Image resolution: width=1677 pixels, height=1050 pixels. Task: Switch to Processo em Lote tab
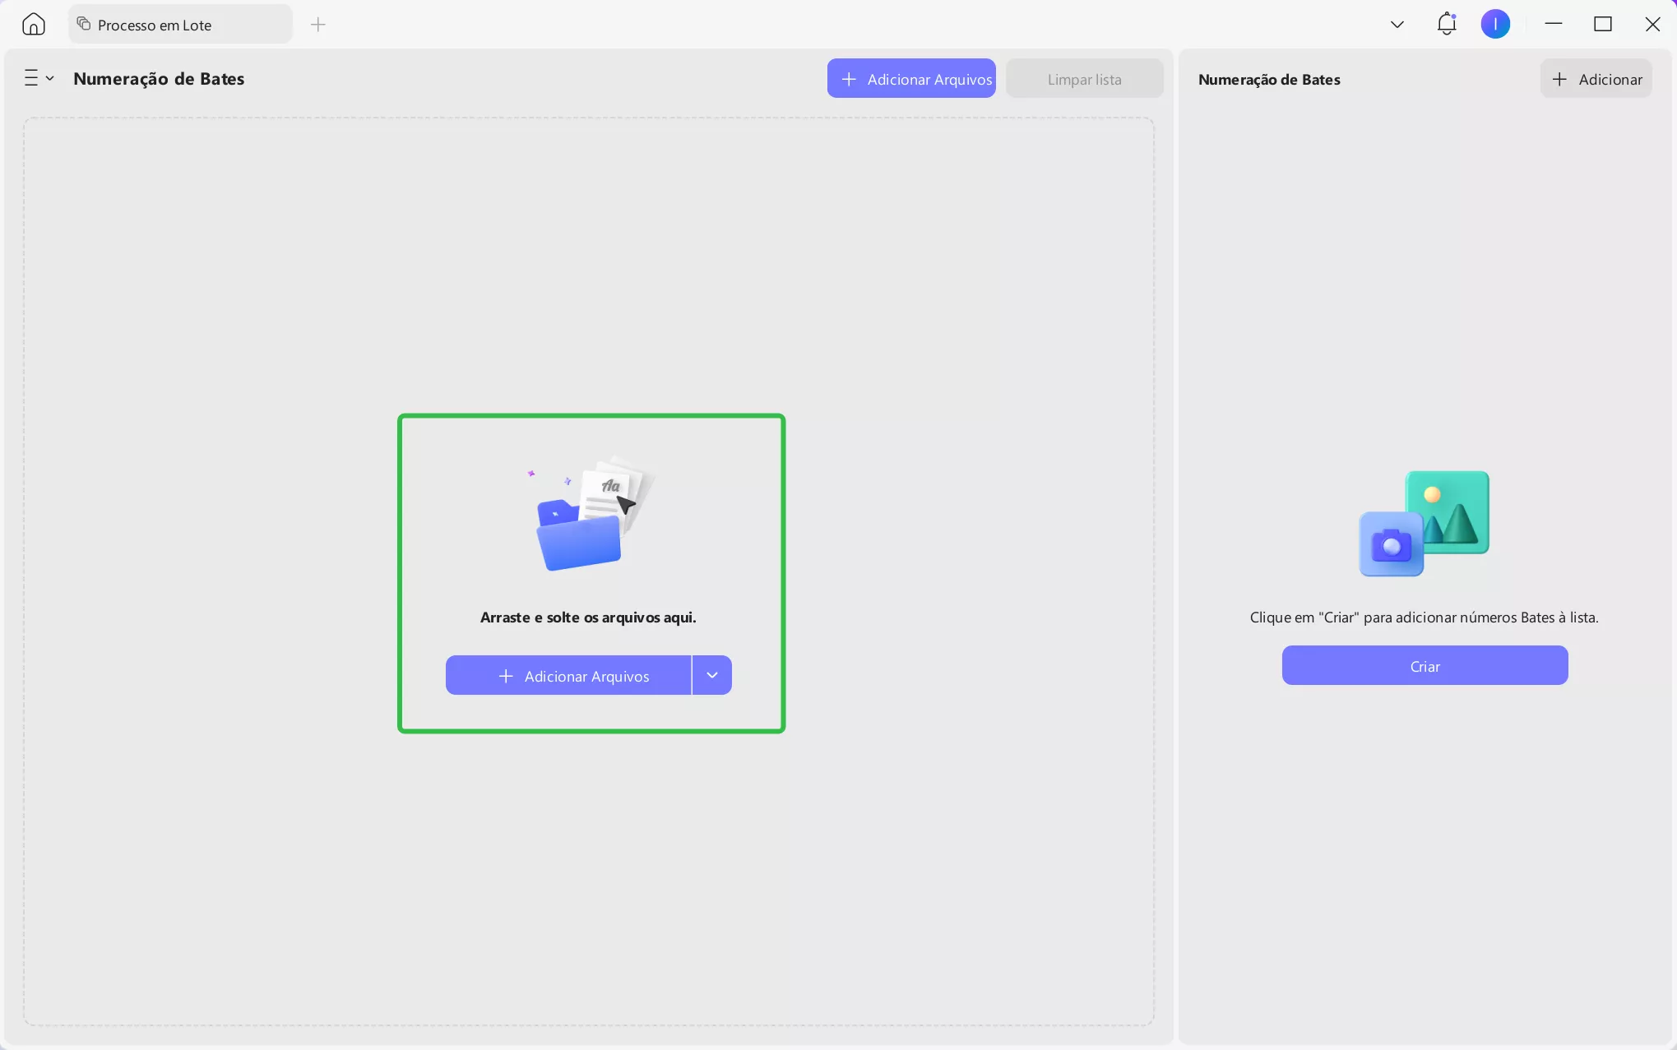tap(155, 25)
